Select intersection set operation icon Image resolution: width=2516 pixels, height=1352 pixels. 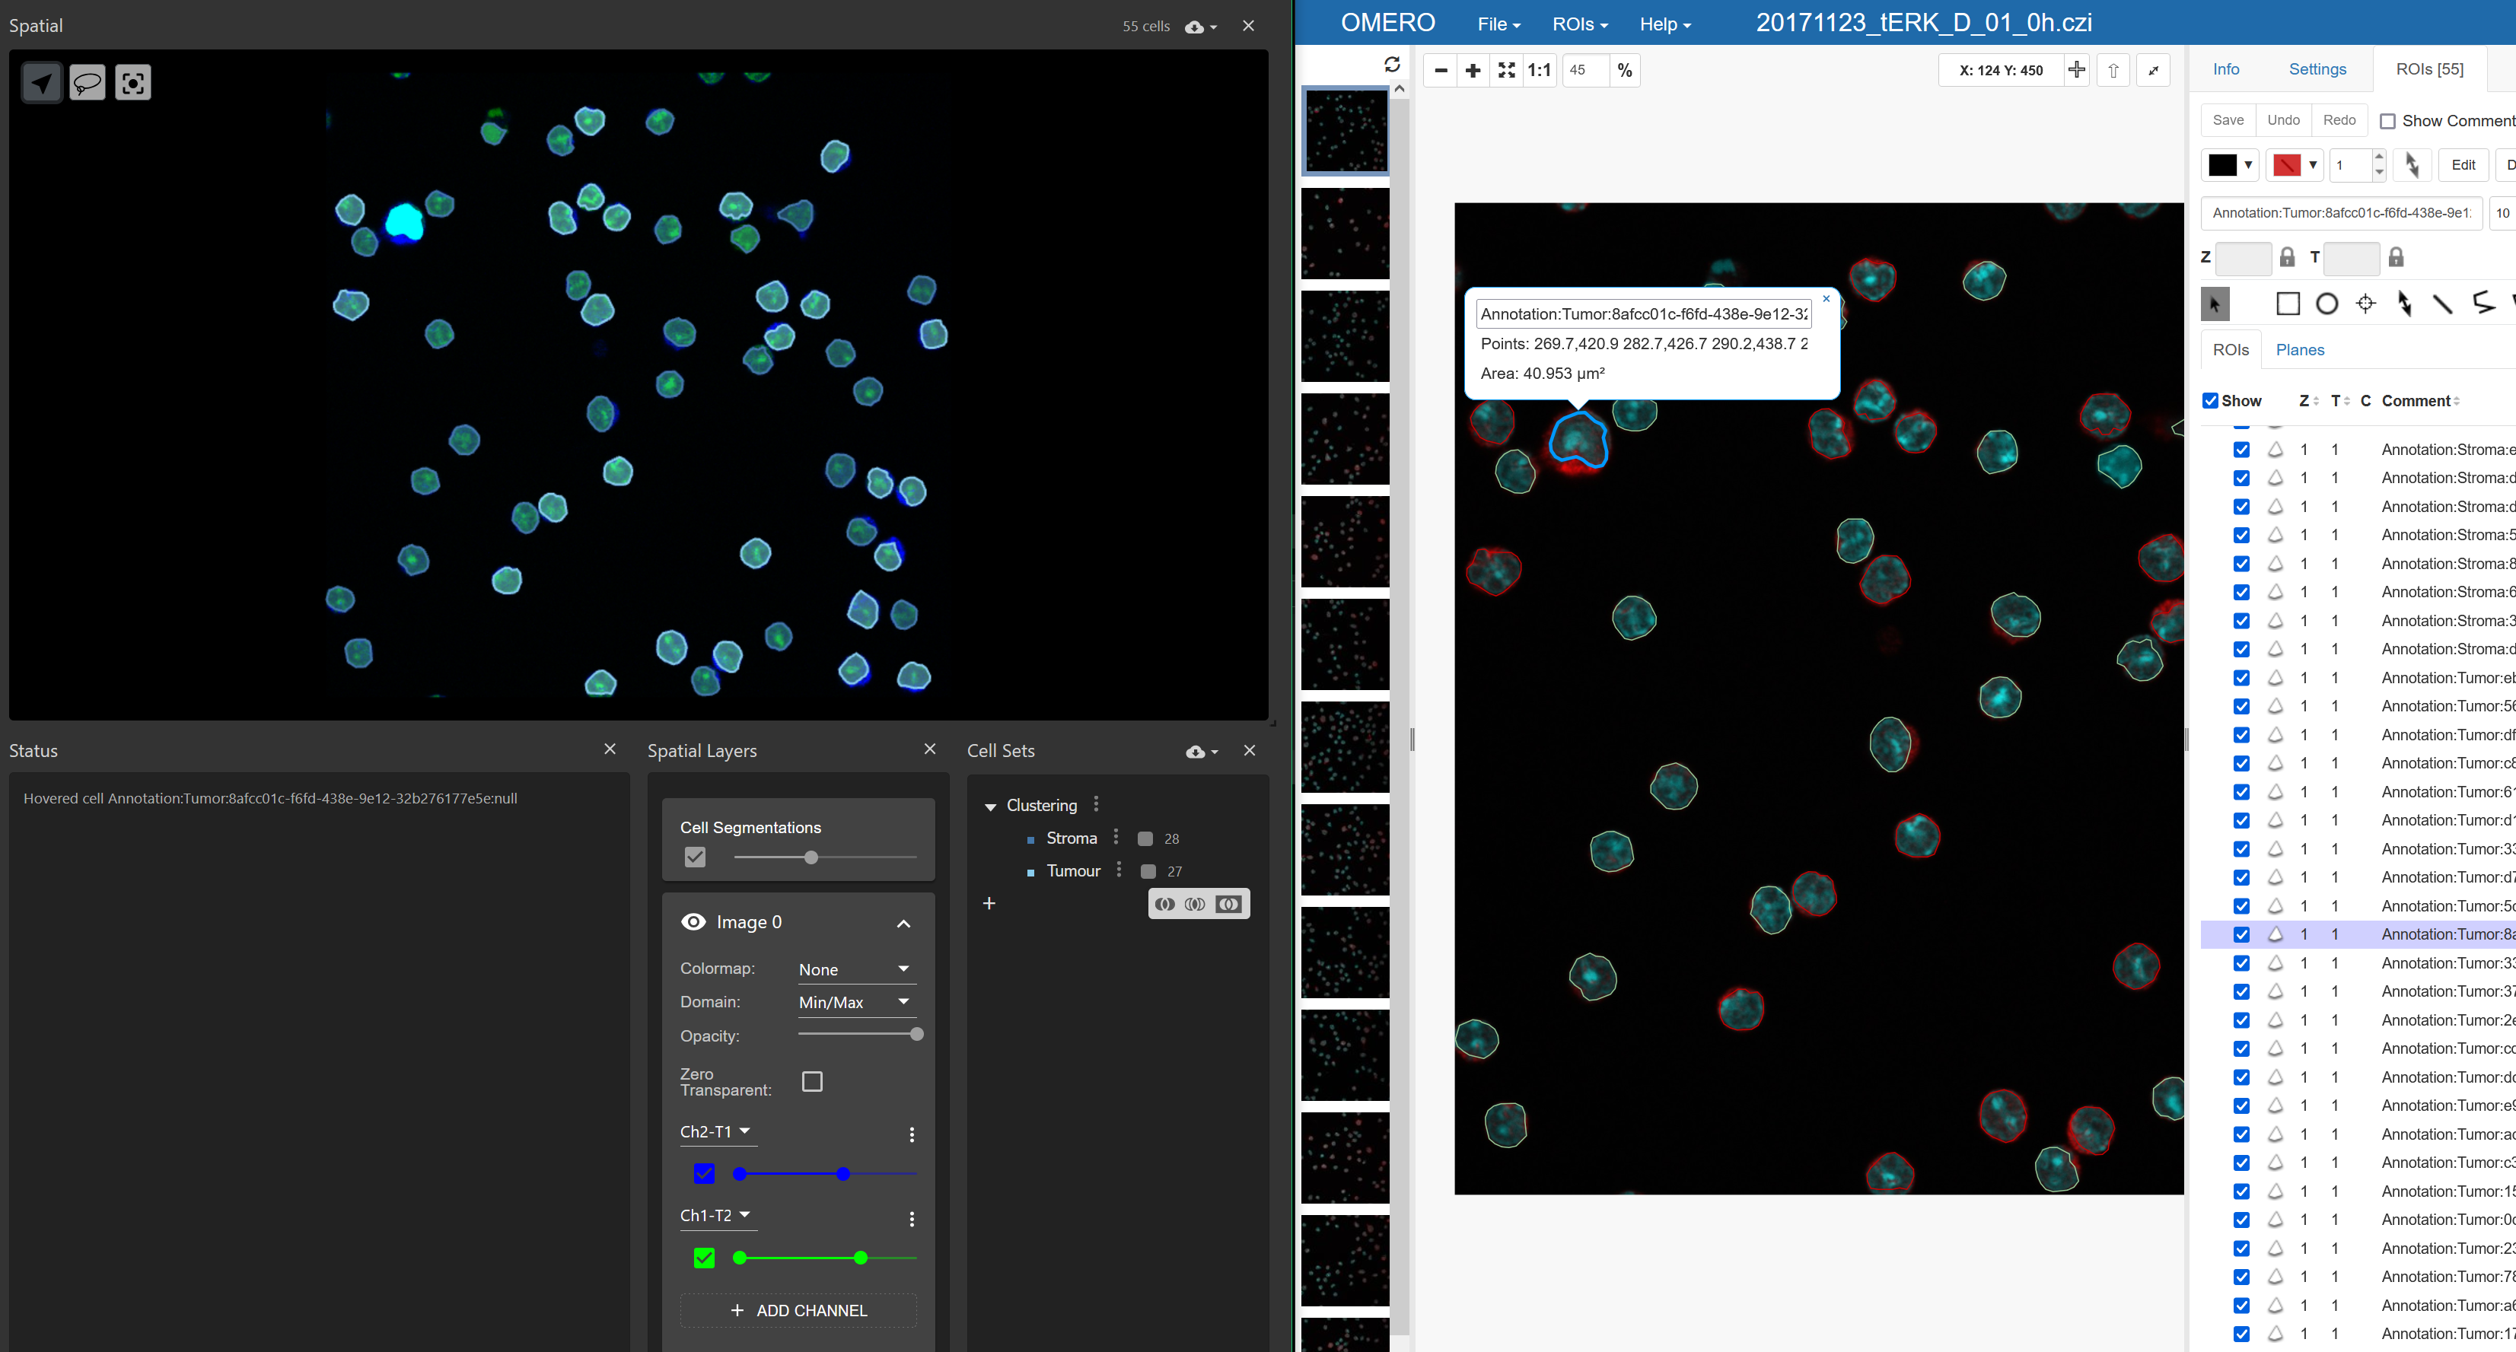click(x=1196, y=904)
